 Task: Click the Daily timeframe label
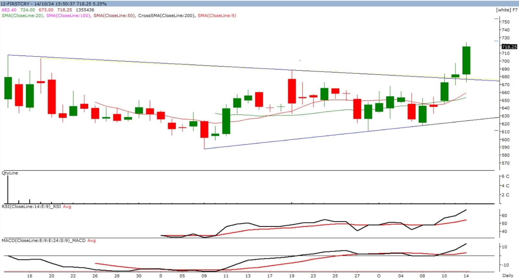click(508, 275)
